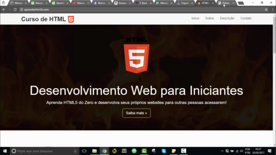Open the Sobre nav link
The width and height of the screenshot is (276, 155).
(210, 18)
